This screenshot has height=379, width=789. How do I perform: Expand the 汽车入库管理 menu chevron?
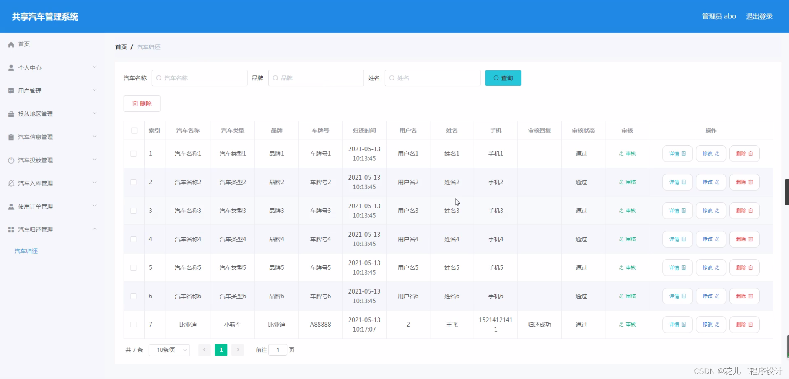(x=94, y=183)
